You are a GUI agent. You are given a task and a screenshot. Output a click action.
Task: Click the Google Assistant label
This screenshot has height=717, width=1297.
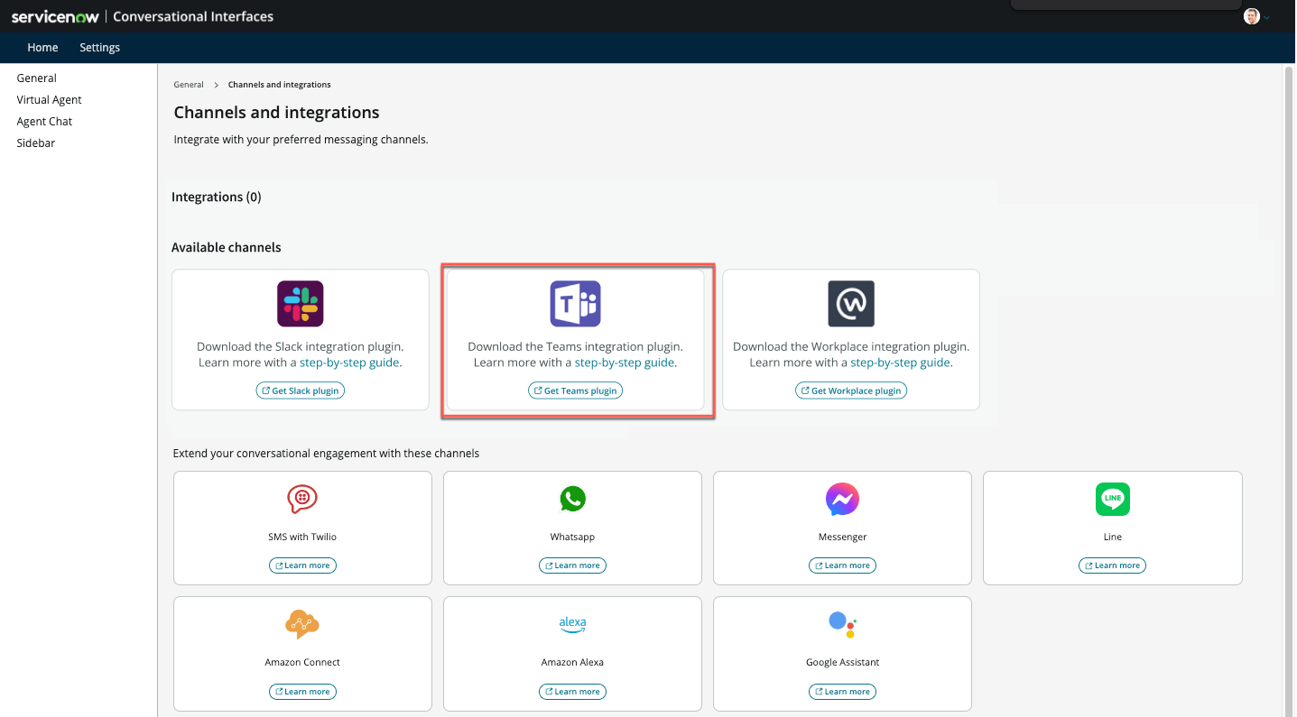(x=842, y=662)
